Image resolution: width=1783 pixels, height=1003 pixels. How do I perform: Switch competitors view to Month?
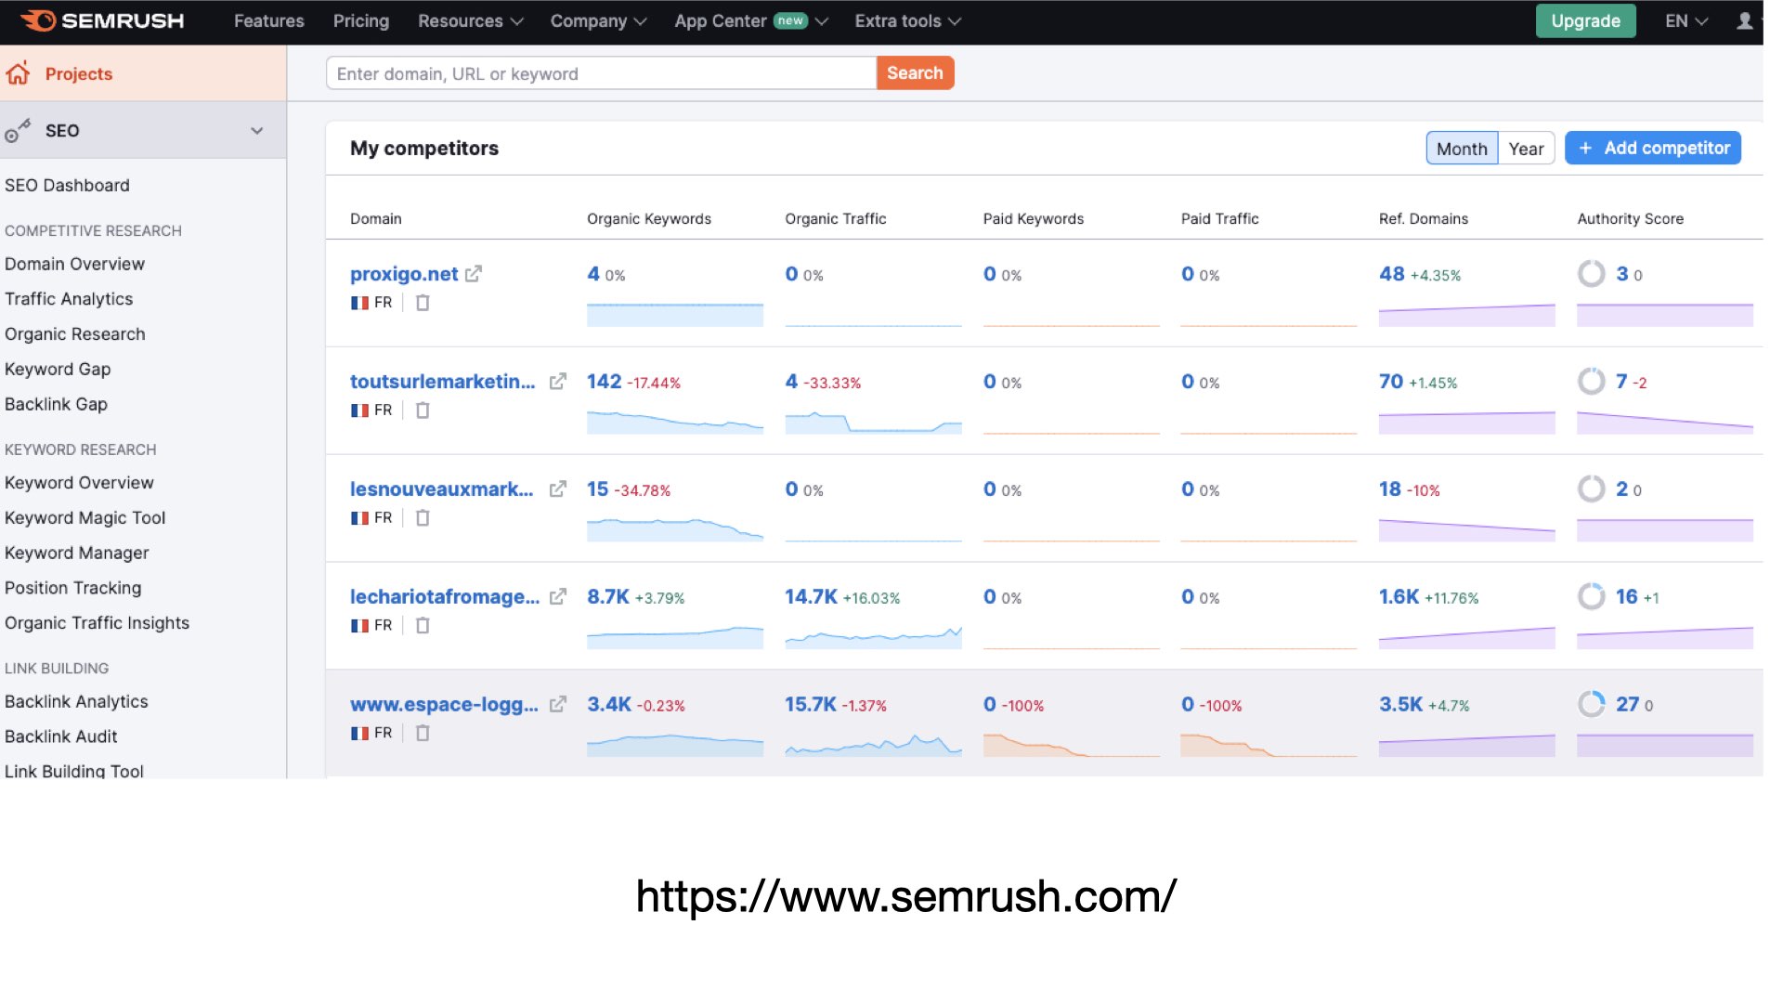1462,149
